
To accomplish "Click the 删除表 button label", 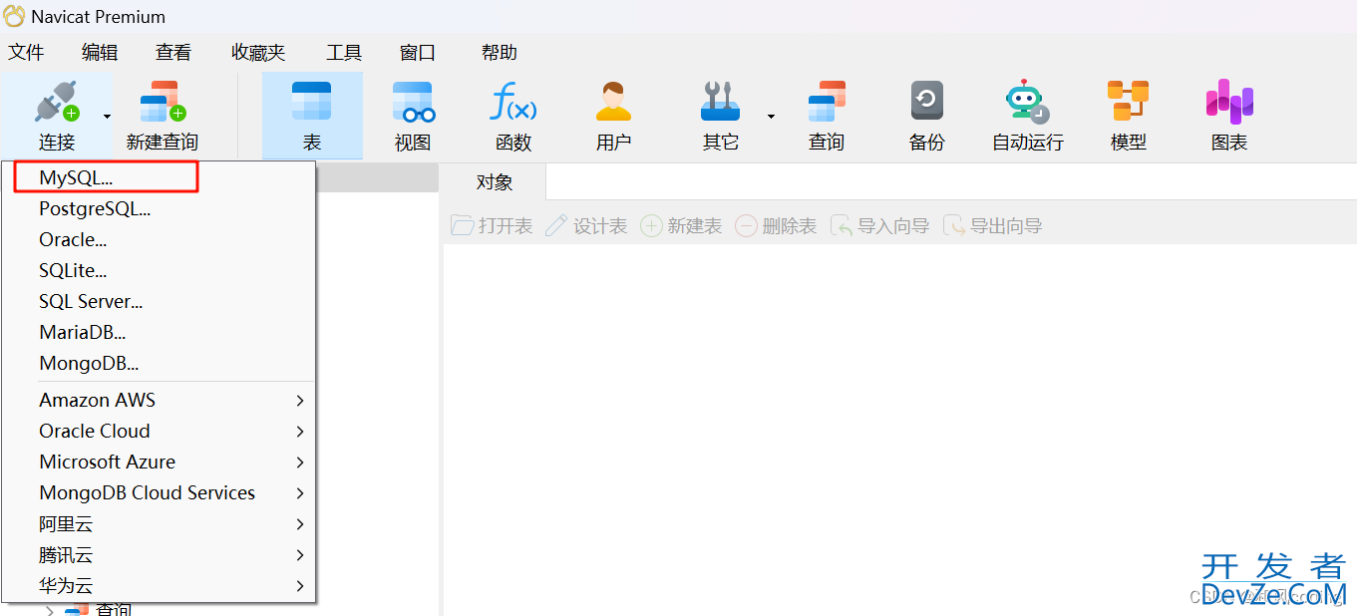I will 790,226.
